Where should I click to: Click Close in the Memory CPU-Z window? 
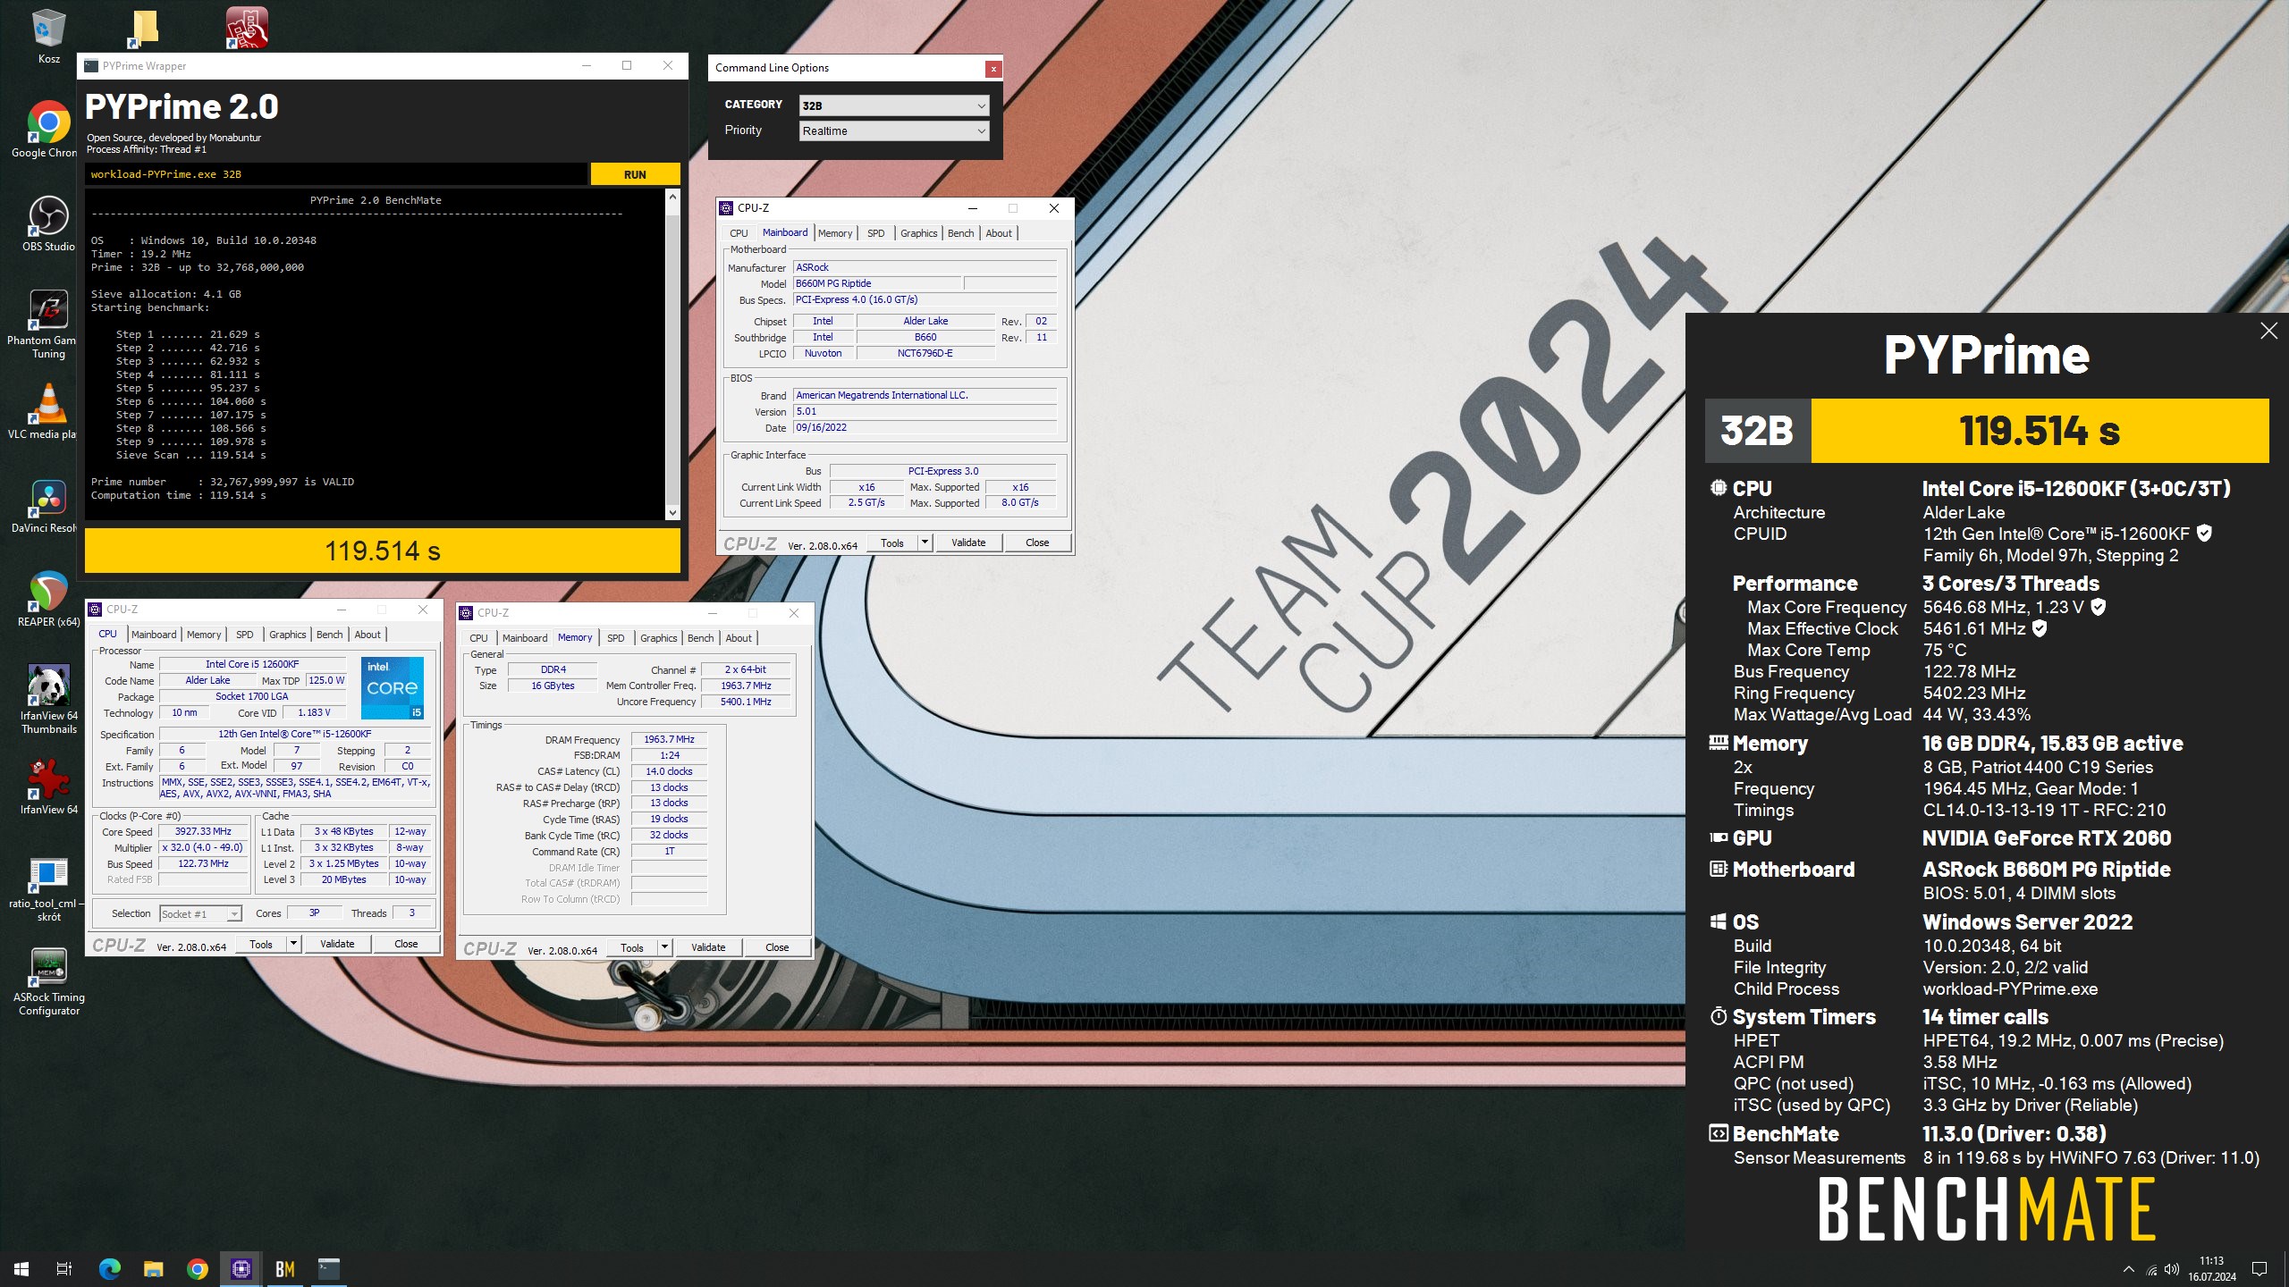[777, 947]
